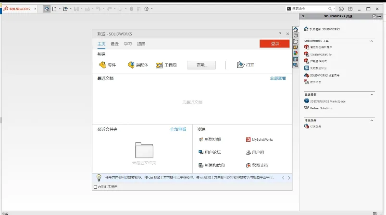Click the New document toolbar icon
The height and width of the screenshot is (215, 386).
click(54, 9)
